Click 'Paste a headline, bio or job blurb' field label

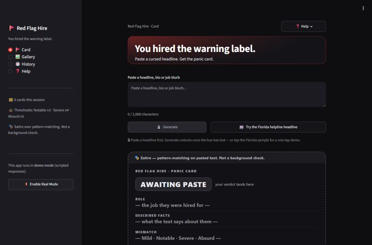point(154,77)
